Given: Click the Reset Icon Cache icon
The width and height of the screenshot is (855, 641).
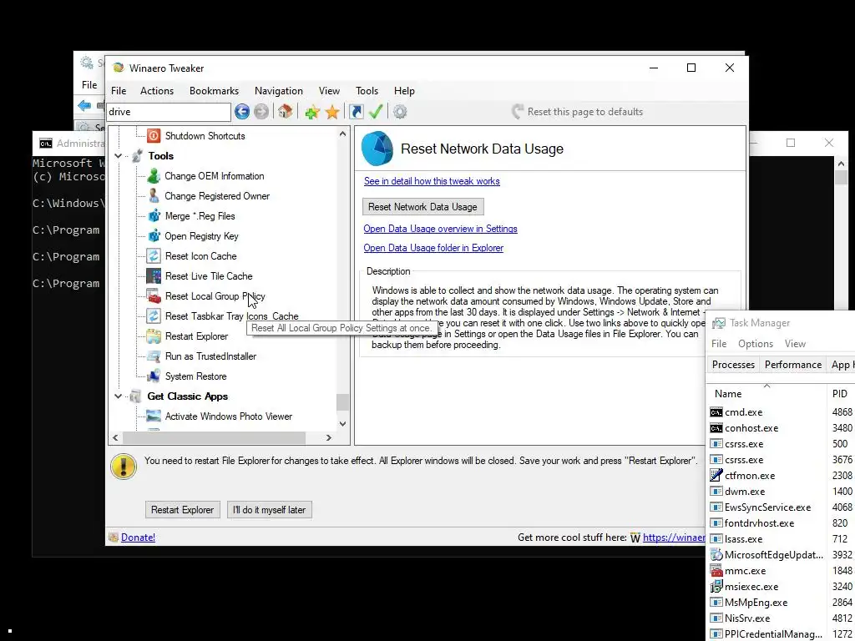Looking at the screenshot, I should [x=154, y=256].
